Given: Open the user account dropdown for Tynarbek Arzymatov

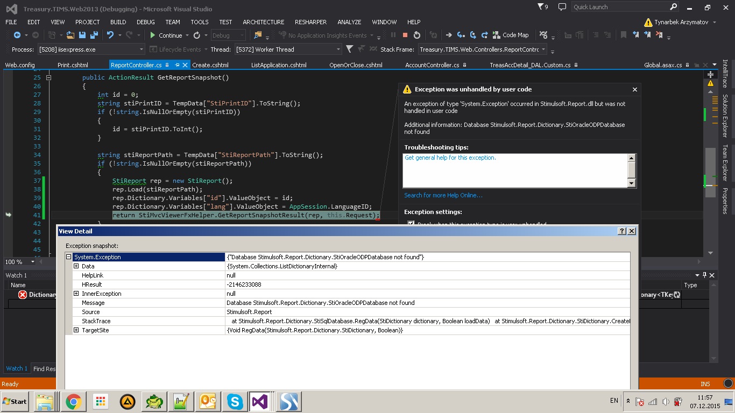Looking at the screenshot, I should 714,22.
